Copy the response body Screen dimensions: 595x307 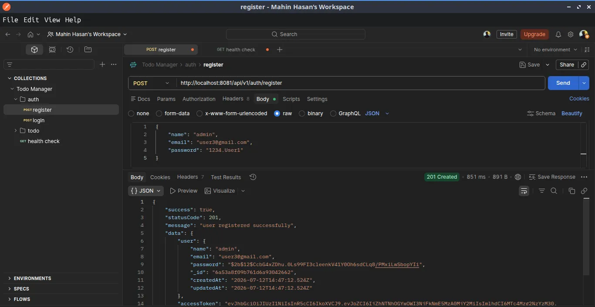(572, 191)
